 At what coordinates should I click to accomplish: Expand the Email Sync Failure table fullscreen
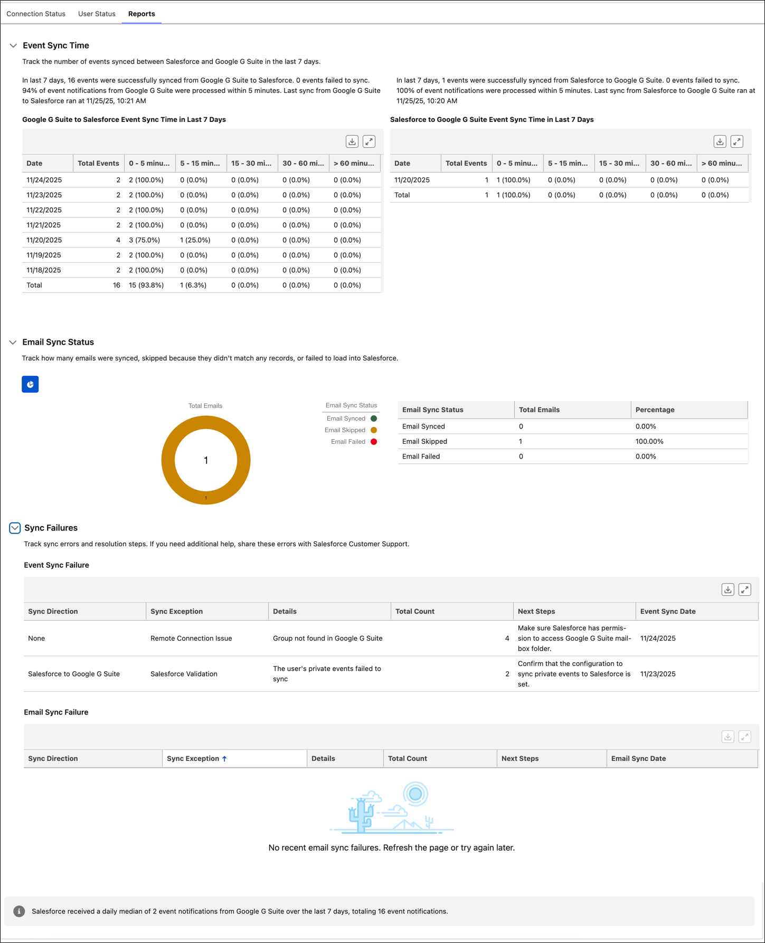coord(745,737)
